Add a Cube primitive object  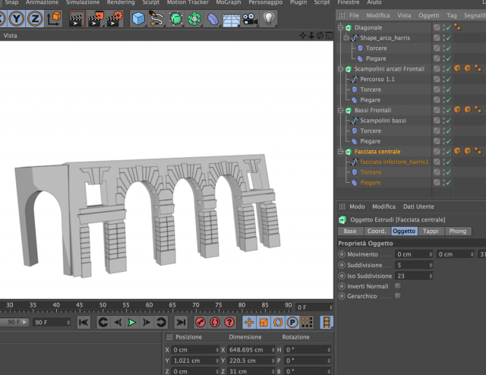138,18
